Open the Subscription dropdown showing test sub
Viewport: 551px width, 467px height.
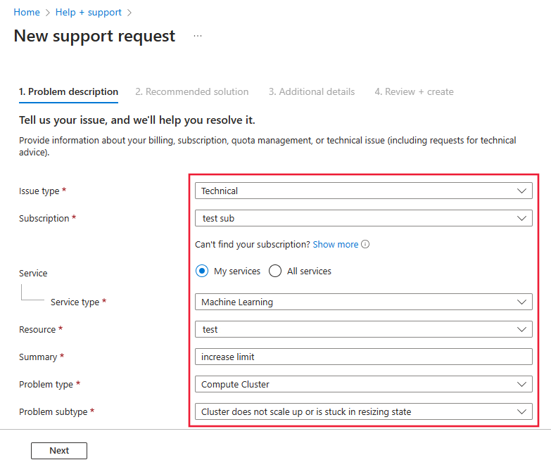[363, 218]
